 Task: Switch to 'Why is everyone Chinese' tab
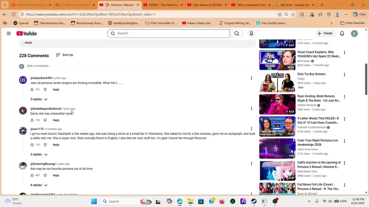pyautogui.click(x=251, y=5)
